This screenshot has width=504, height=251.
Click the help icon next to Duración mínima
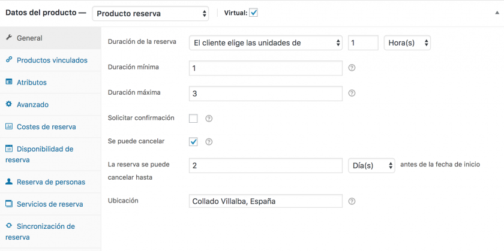pyautogui.click(x=352, y=68)
